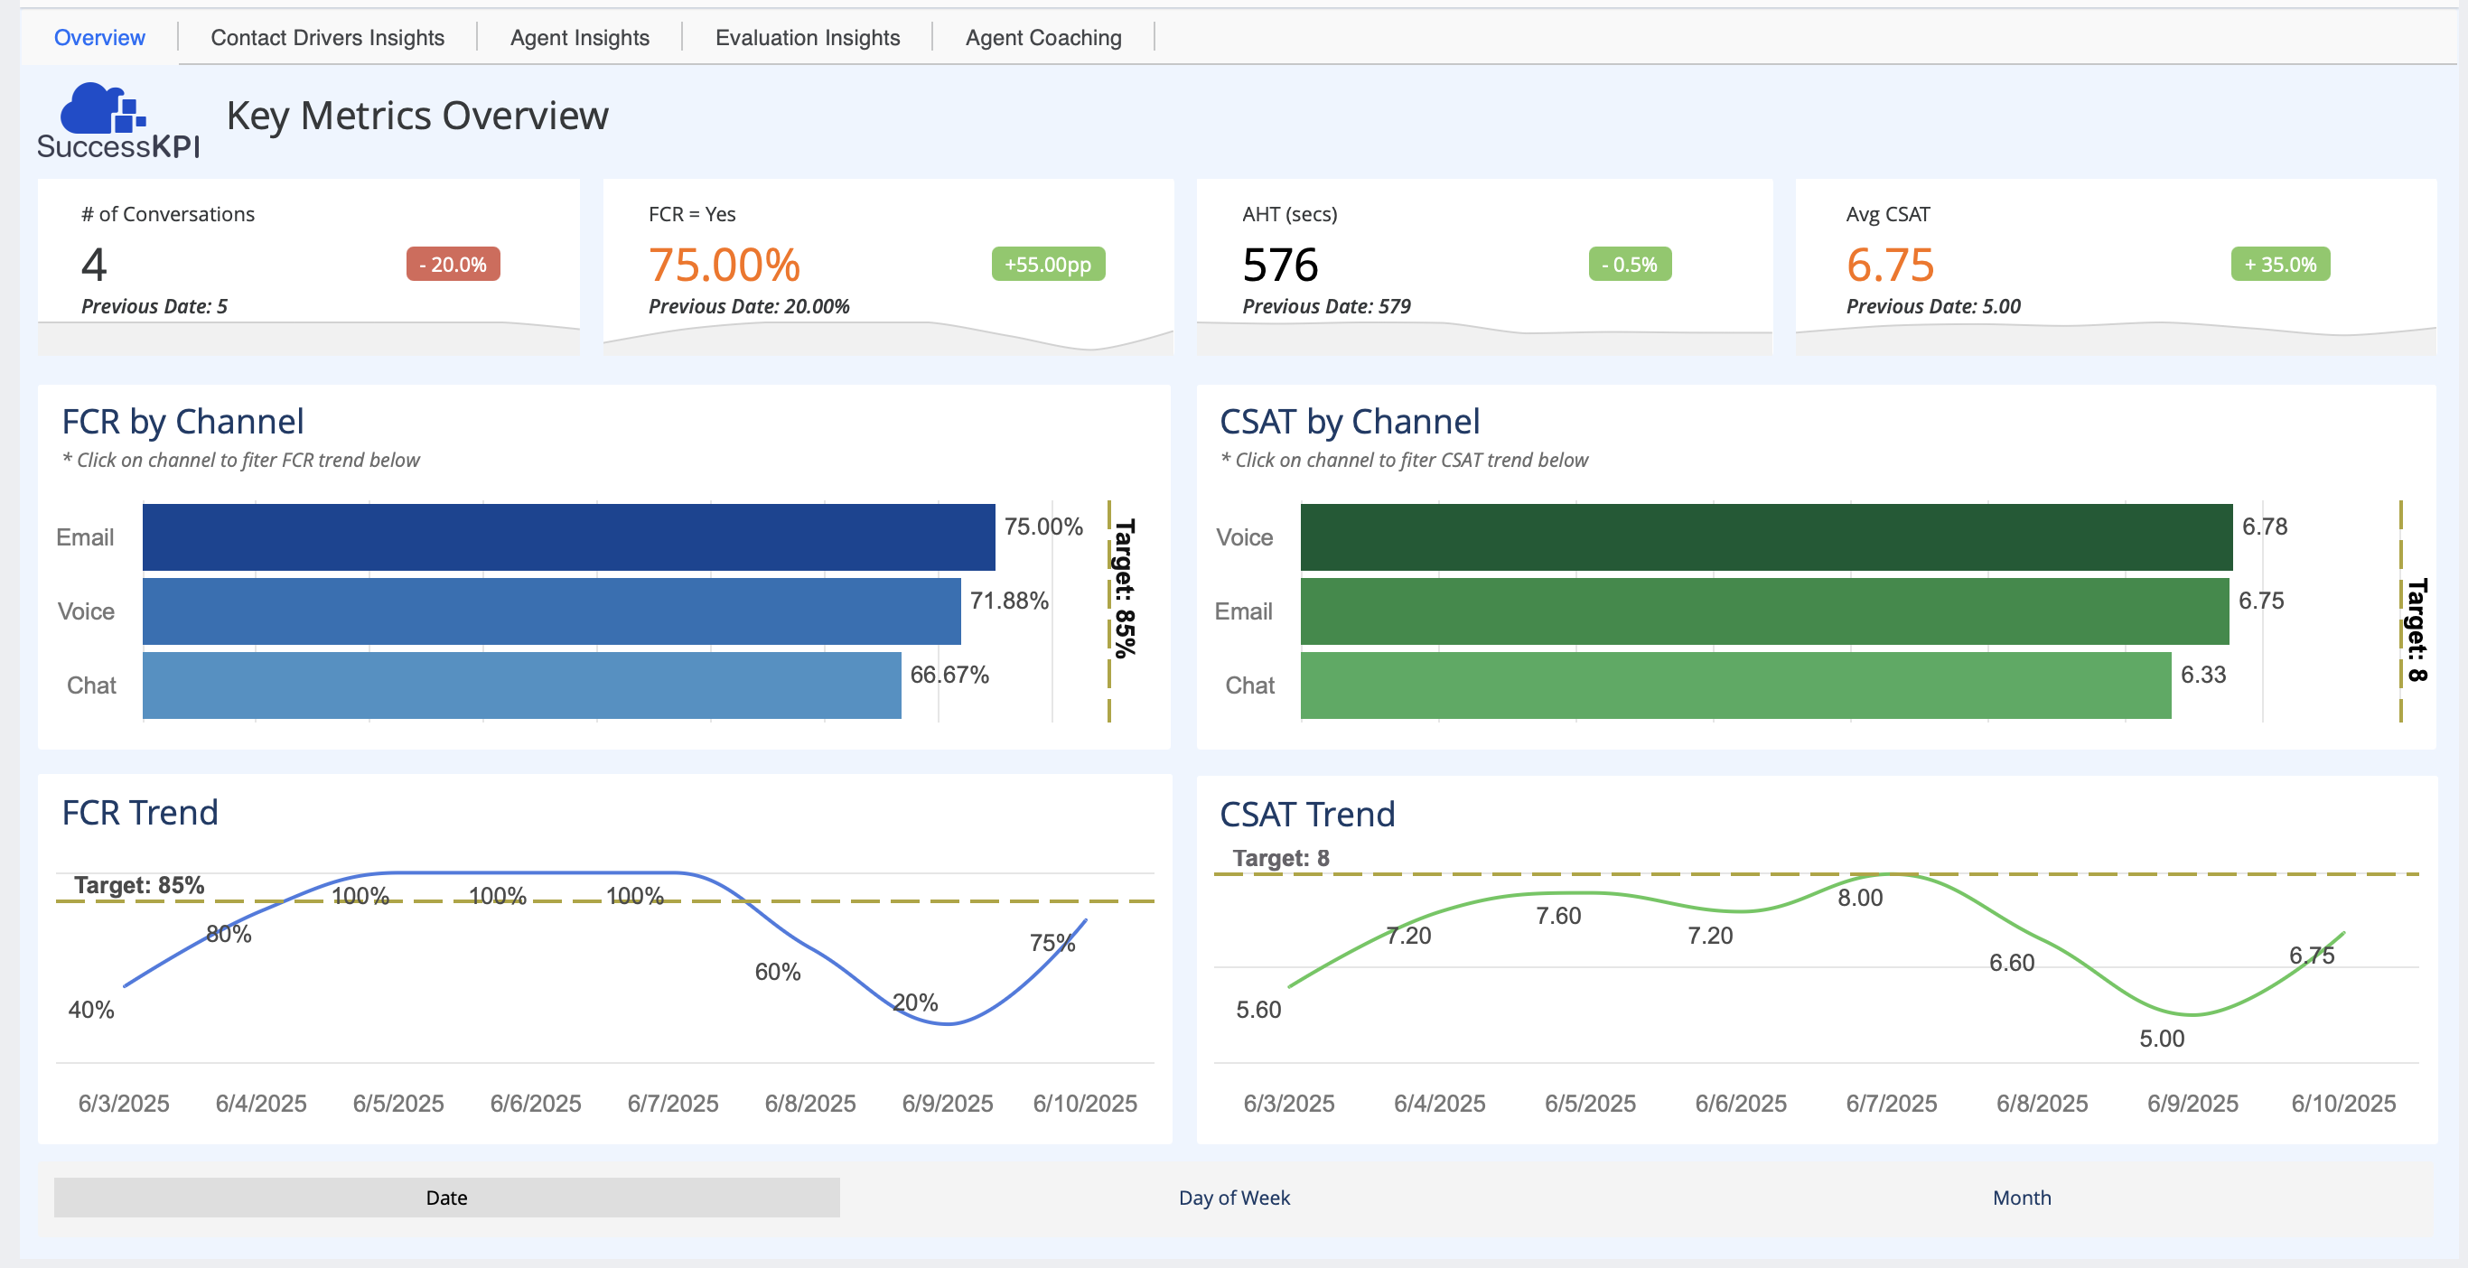Filter FCR trend by Email bar

[x=568, y=537]
